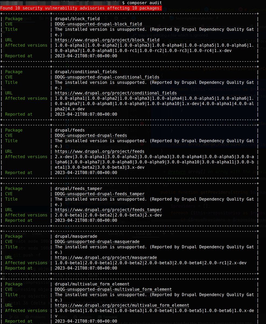Open the drupal.org block_field project URL
The height and width of the screenshot is (324, 266).
107,40
